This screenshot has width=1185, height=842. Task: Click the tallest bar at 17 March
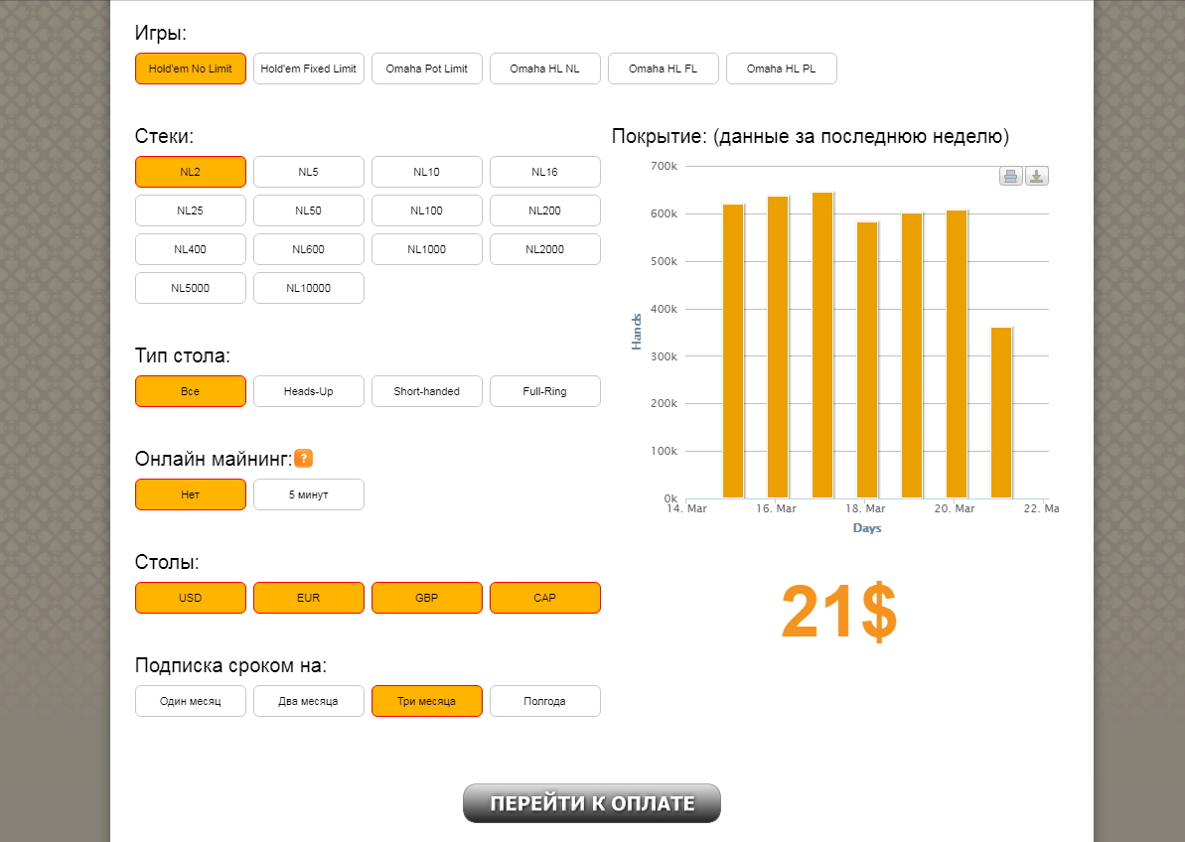pyautogui.click(x=822, y=346)
